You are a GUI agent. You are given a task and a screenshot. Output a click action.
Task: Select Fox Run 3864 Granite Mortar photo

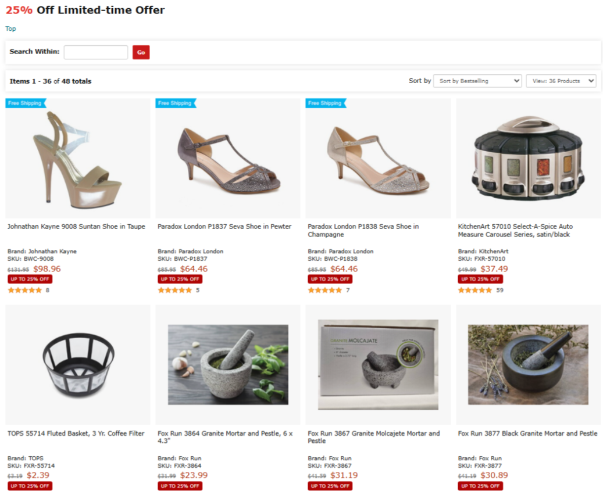click(228, 364)
